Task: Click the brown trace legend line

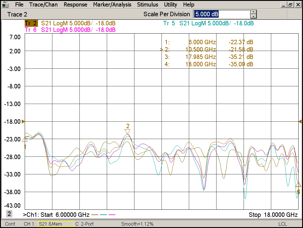Action: coord(95,215)
